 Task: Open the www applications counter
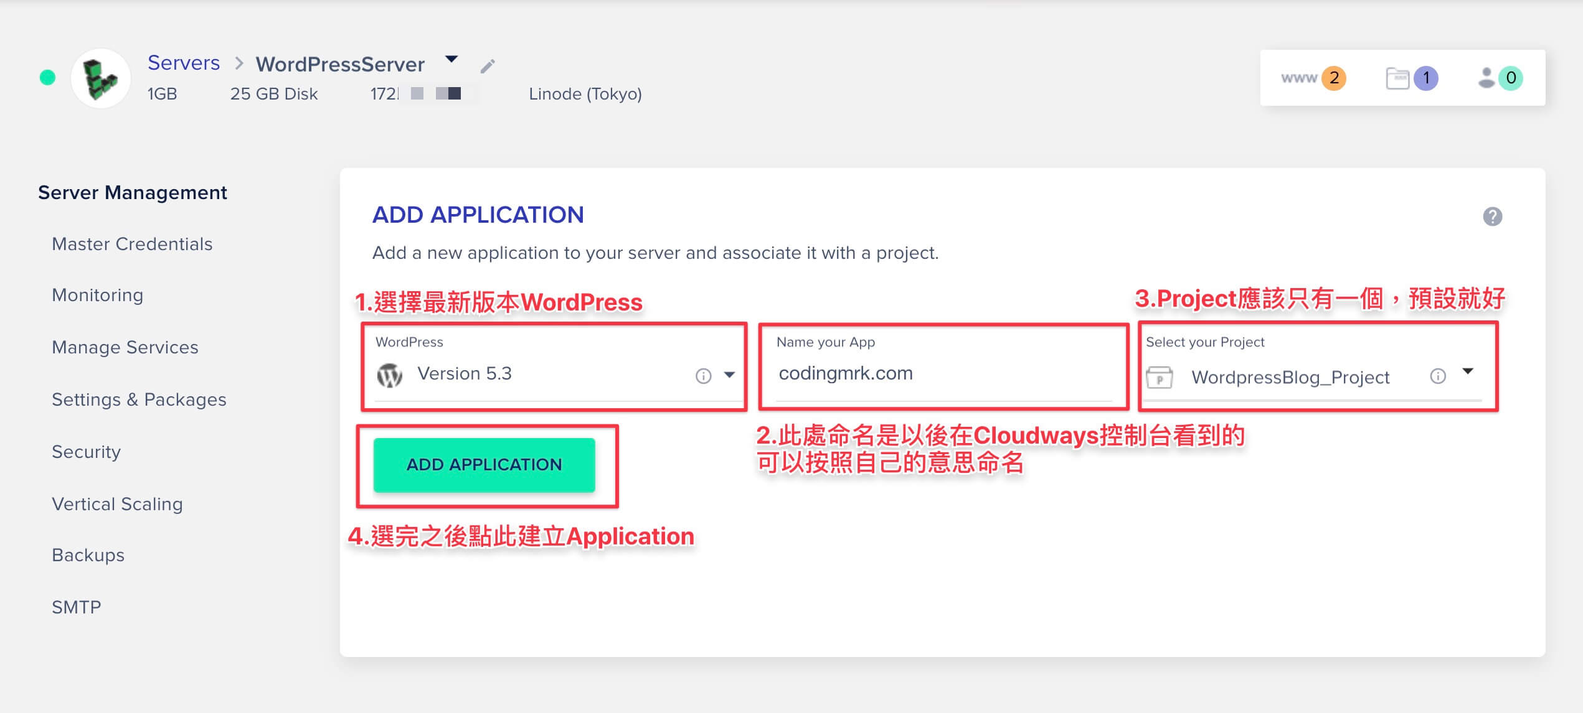coord(1313,78)
